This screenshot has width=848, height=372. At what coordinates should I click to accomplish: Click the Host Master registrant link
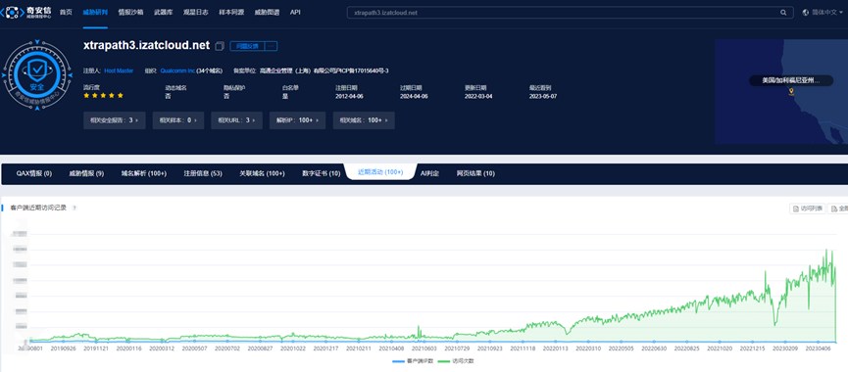pos(119,70)
